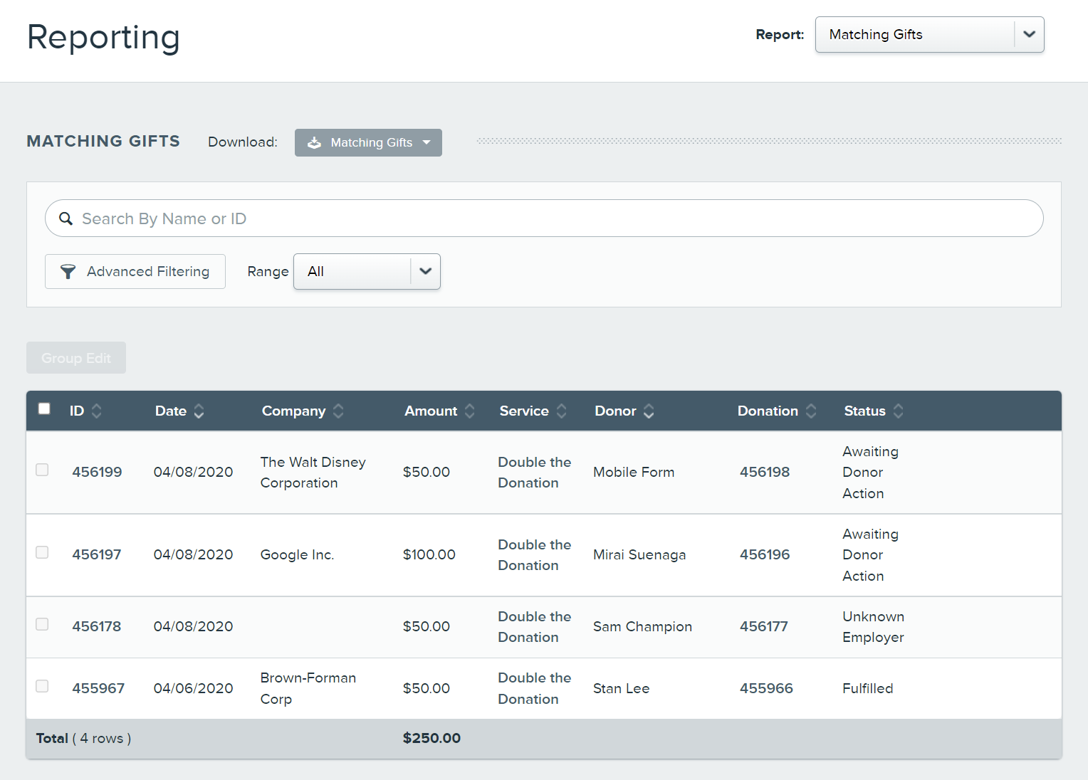Screen dimensions: 1088x780
Task: Click The Walt Disney Corporation company cell
Action: pos(313,472)
